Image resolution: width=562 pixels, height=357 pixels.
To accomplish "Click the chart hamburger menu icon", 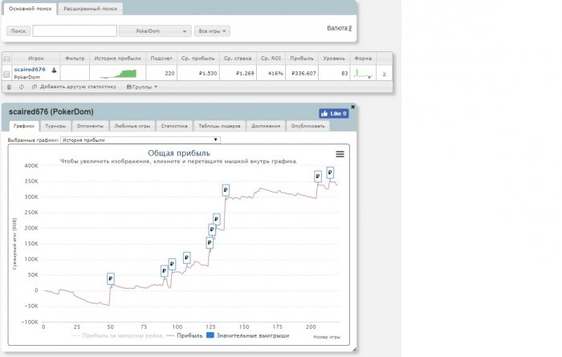I will 340,154.
